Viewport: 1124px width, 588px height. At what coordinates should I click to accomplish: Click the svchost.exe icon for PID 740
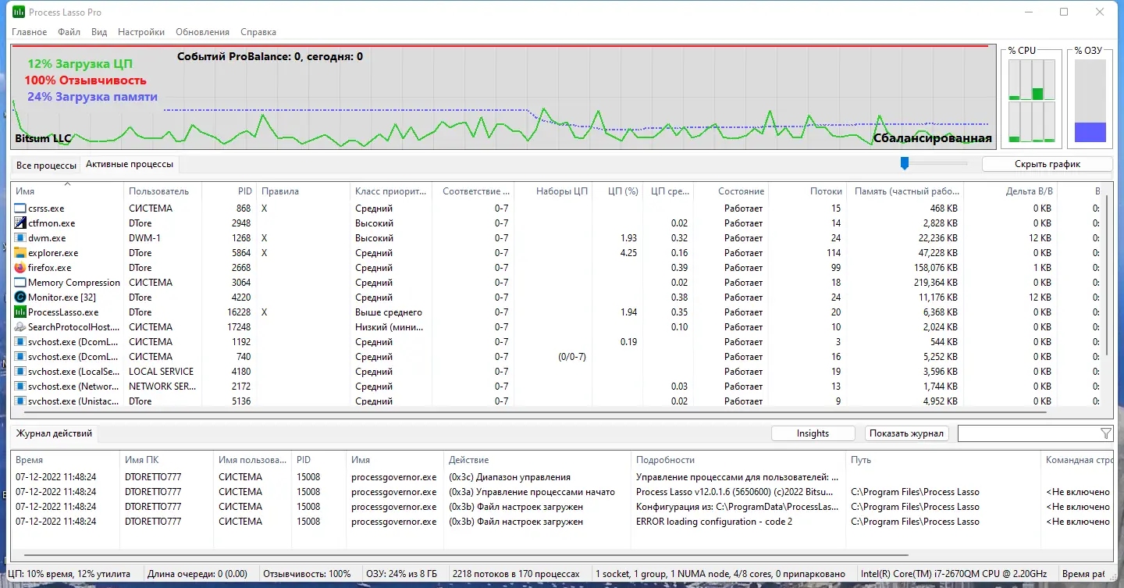(x=20, y=357)
